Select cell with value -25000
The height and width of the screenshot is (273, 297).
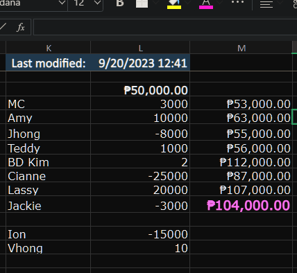pyautogui.click(x=140, y=175)
